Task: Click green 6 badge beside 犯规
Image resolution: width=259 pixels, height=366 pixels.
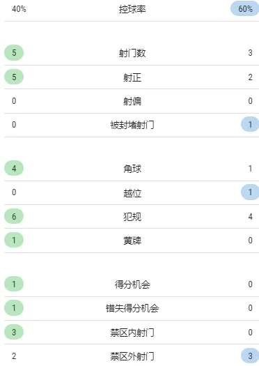Action: (x=14, y=216)
